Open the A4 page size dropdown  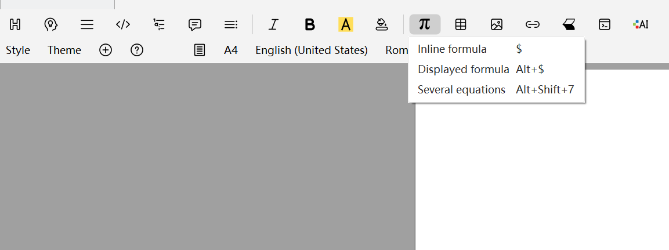coord(231,50)
